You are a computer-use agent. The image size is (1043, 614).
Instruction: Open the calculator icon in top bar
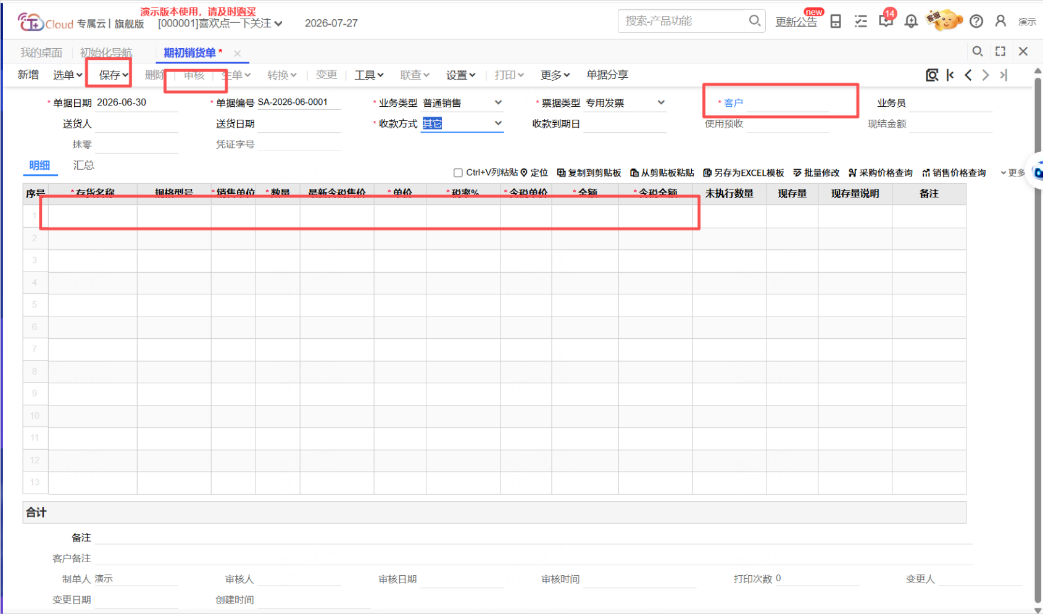pyautogui.click(x=836, y=22)
